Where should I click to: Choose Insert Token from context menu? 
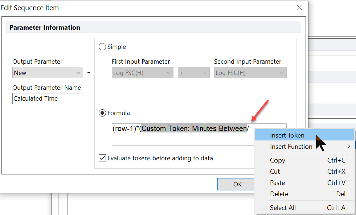pos(287,135)
